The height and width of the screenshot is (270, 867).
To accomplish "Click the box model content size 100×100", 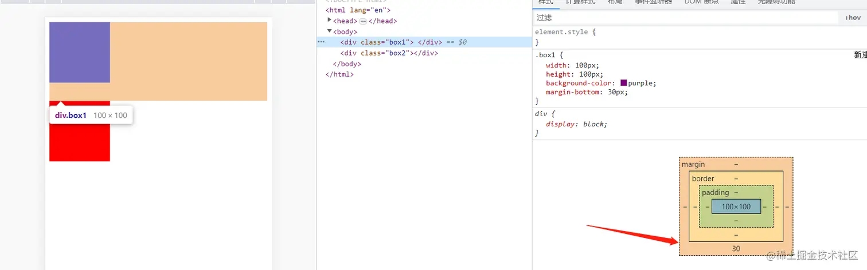I will 736,207.
